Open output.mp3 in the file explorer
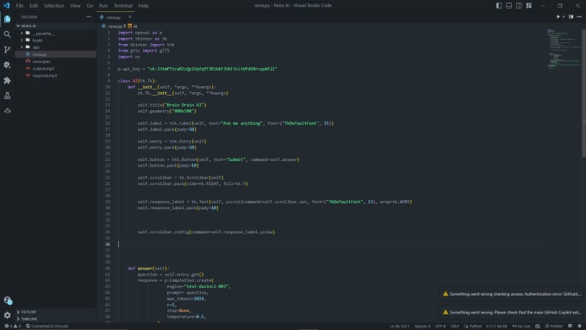 [56, 68]
